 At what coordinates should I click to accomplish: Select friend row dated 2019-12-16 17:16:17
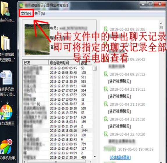[58, 117]
